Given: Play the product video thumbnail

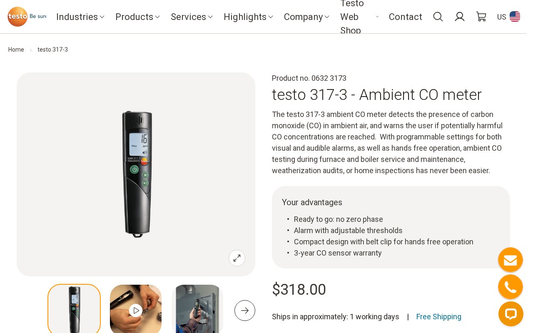Looking at the screenshot, I should click(x=136, y=310).
